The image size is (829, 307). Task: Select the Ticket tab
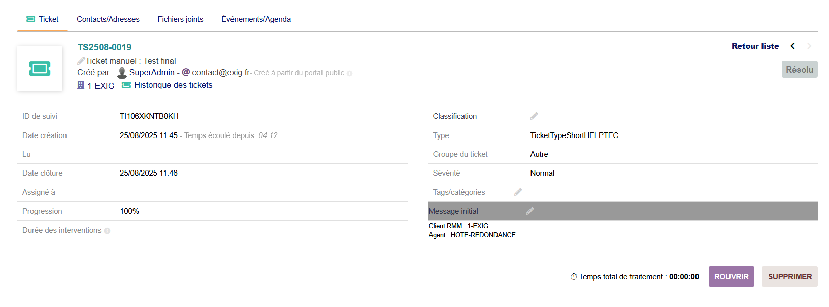click(43, 19)
